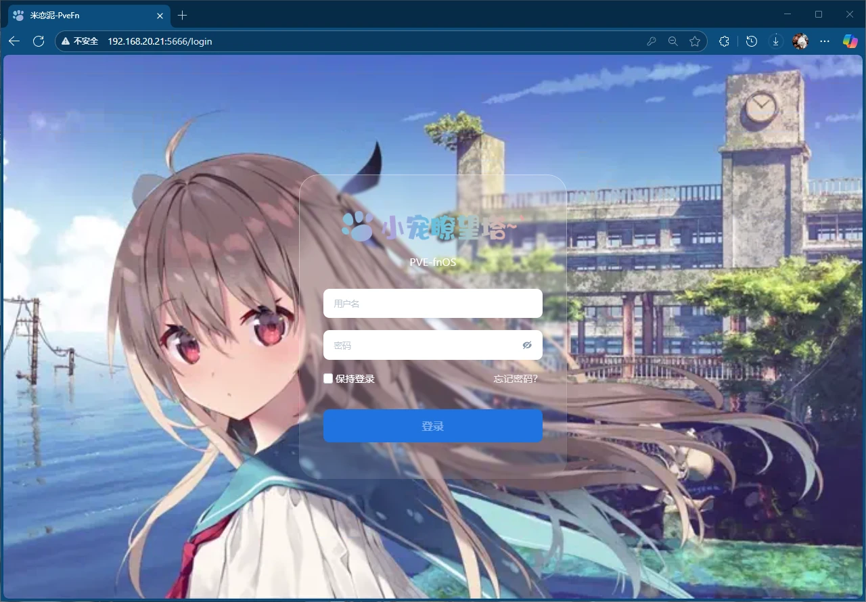Screen dimensions: 866x602
Task: Focus the 用户名 input field
Action: click(x=432, y=304)
